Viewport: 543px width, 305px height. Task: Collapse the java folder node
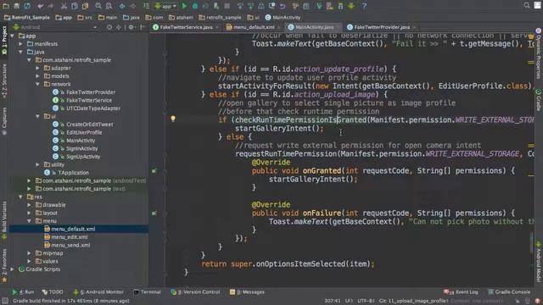click(20, 52)
